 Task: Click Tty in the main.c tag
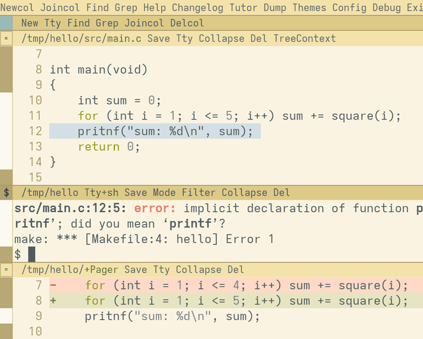184,38
